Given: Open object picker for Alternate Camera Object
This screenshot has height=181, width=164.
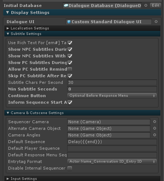Looking at the screenshot, I should (x=154, y=128).
